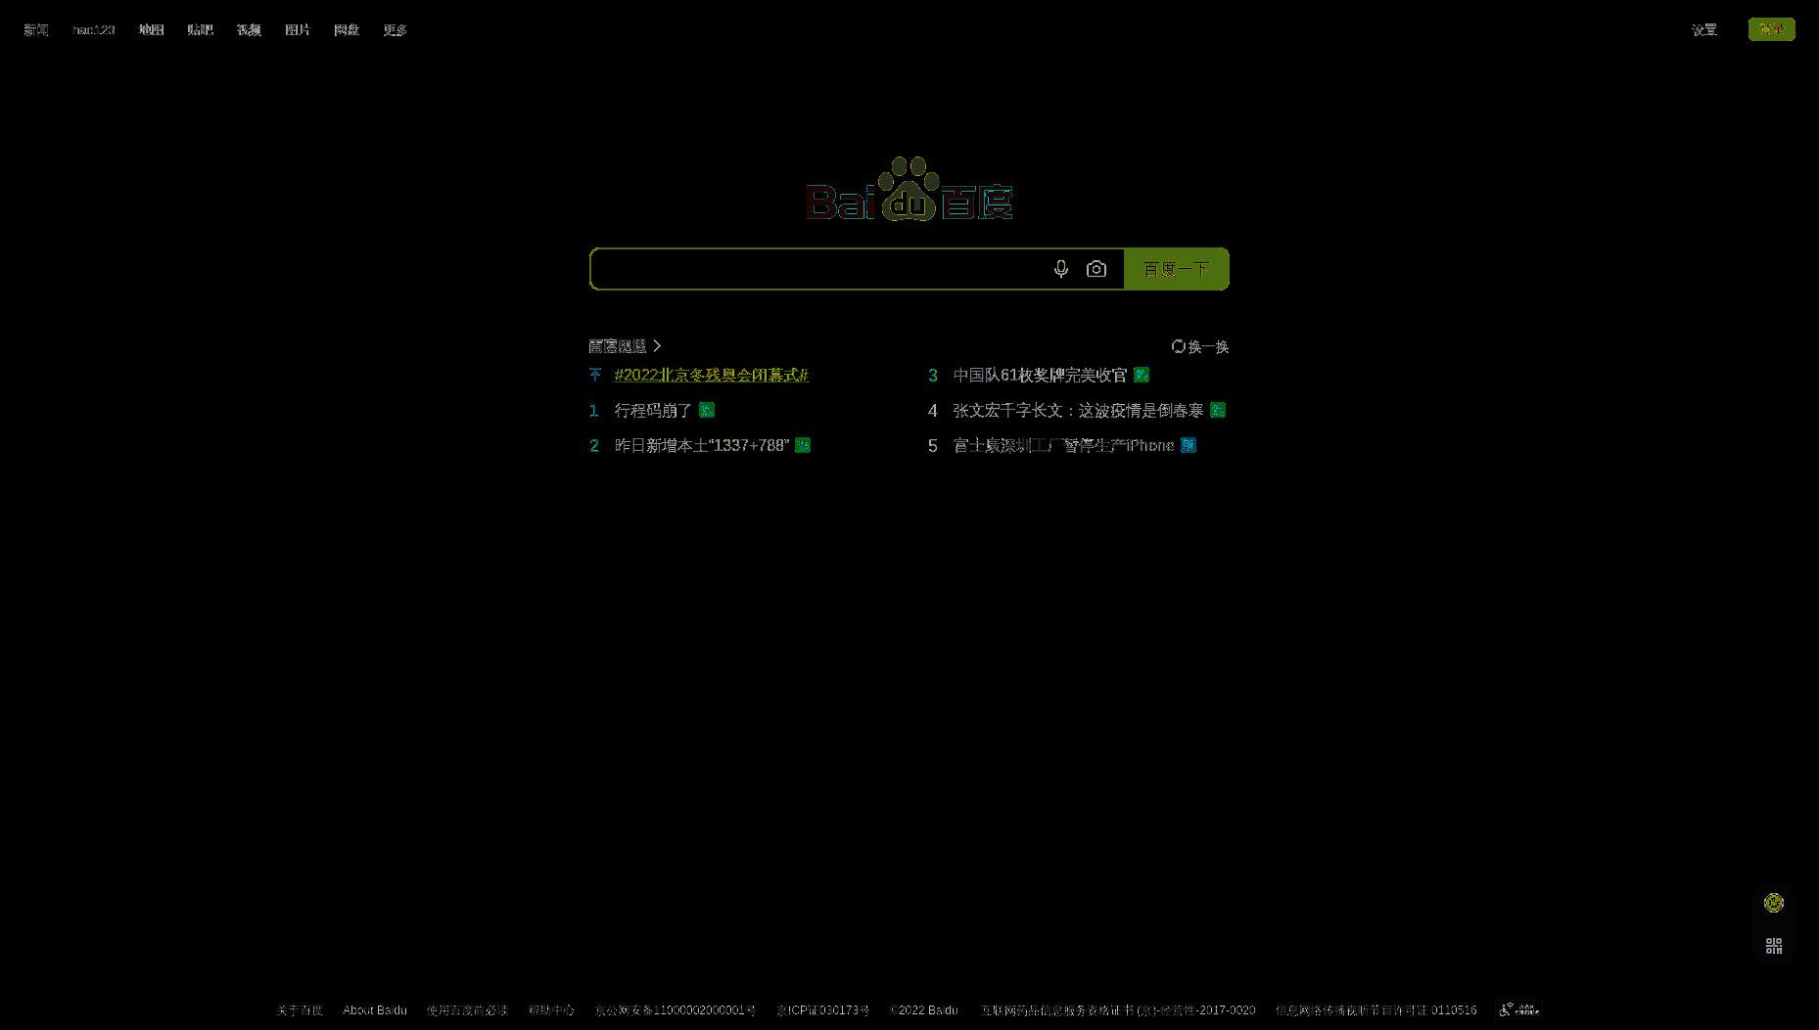1819x1030 pixels.
Task: Click the 百度一下 search button
Action: 1177,269
